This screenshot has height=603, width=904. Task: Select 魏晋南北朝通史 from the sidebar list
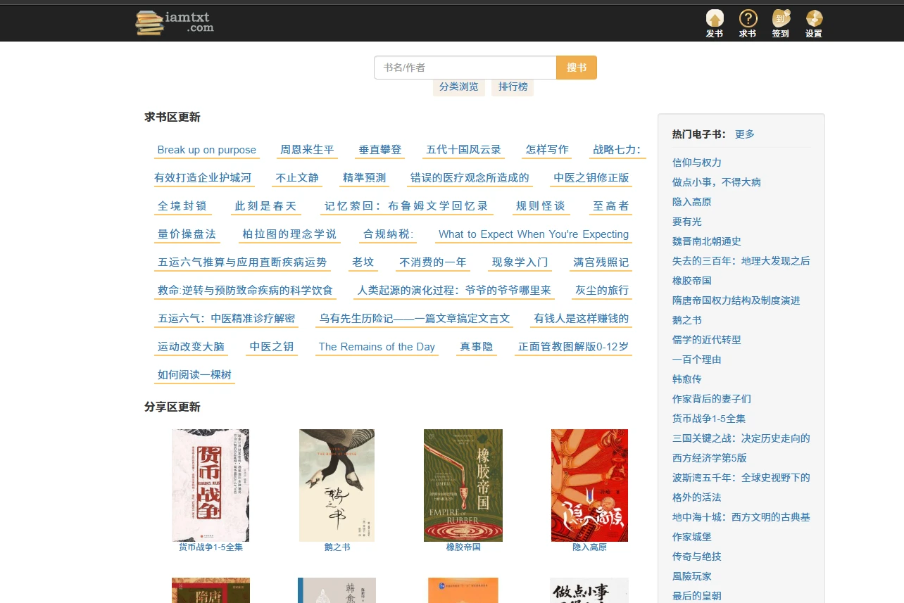pyautogui.click(x=706, y=241)
